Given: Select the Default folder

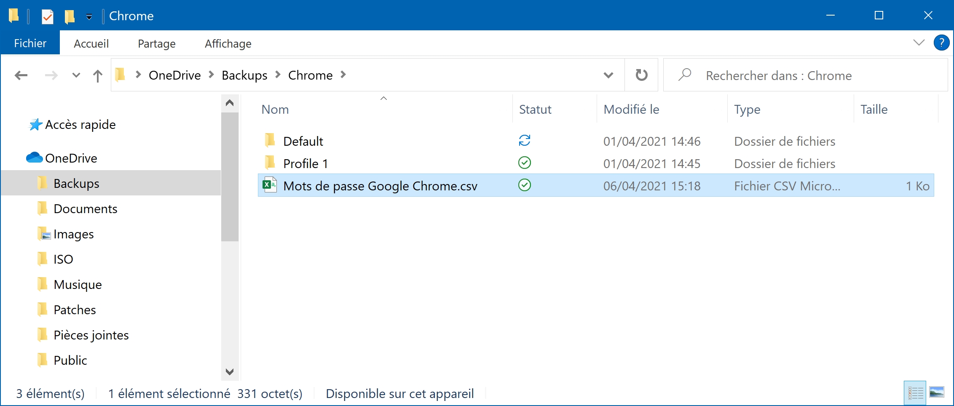Looking at the screenshot, I should [x=303, y=141].
